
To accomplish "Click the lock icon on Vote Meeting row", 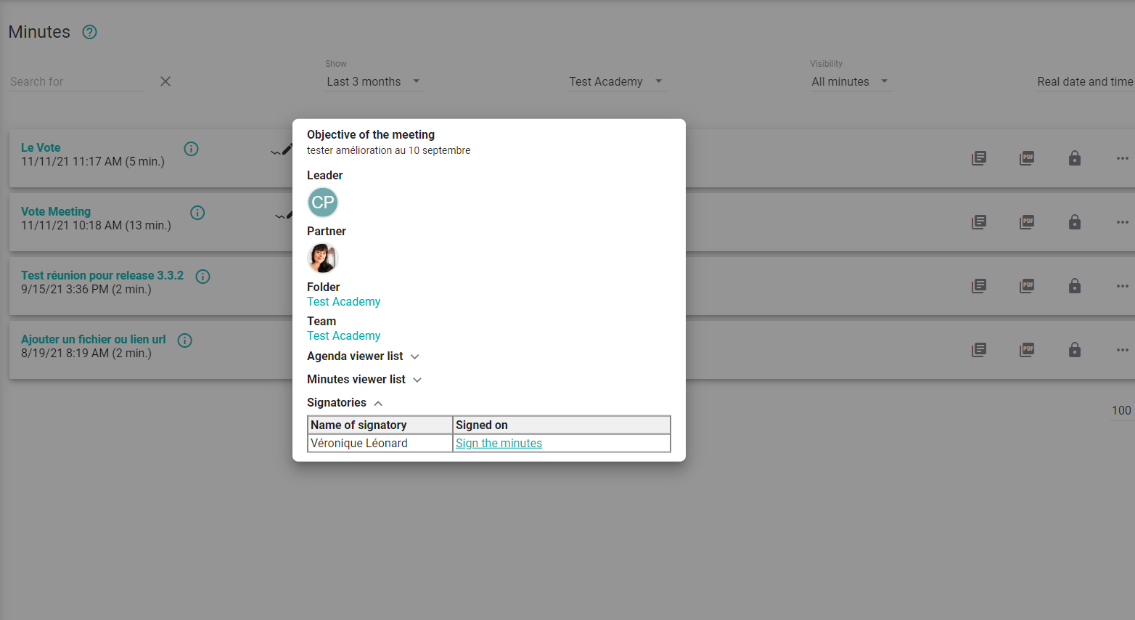I will tap(1075, 222).
